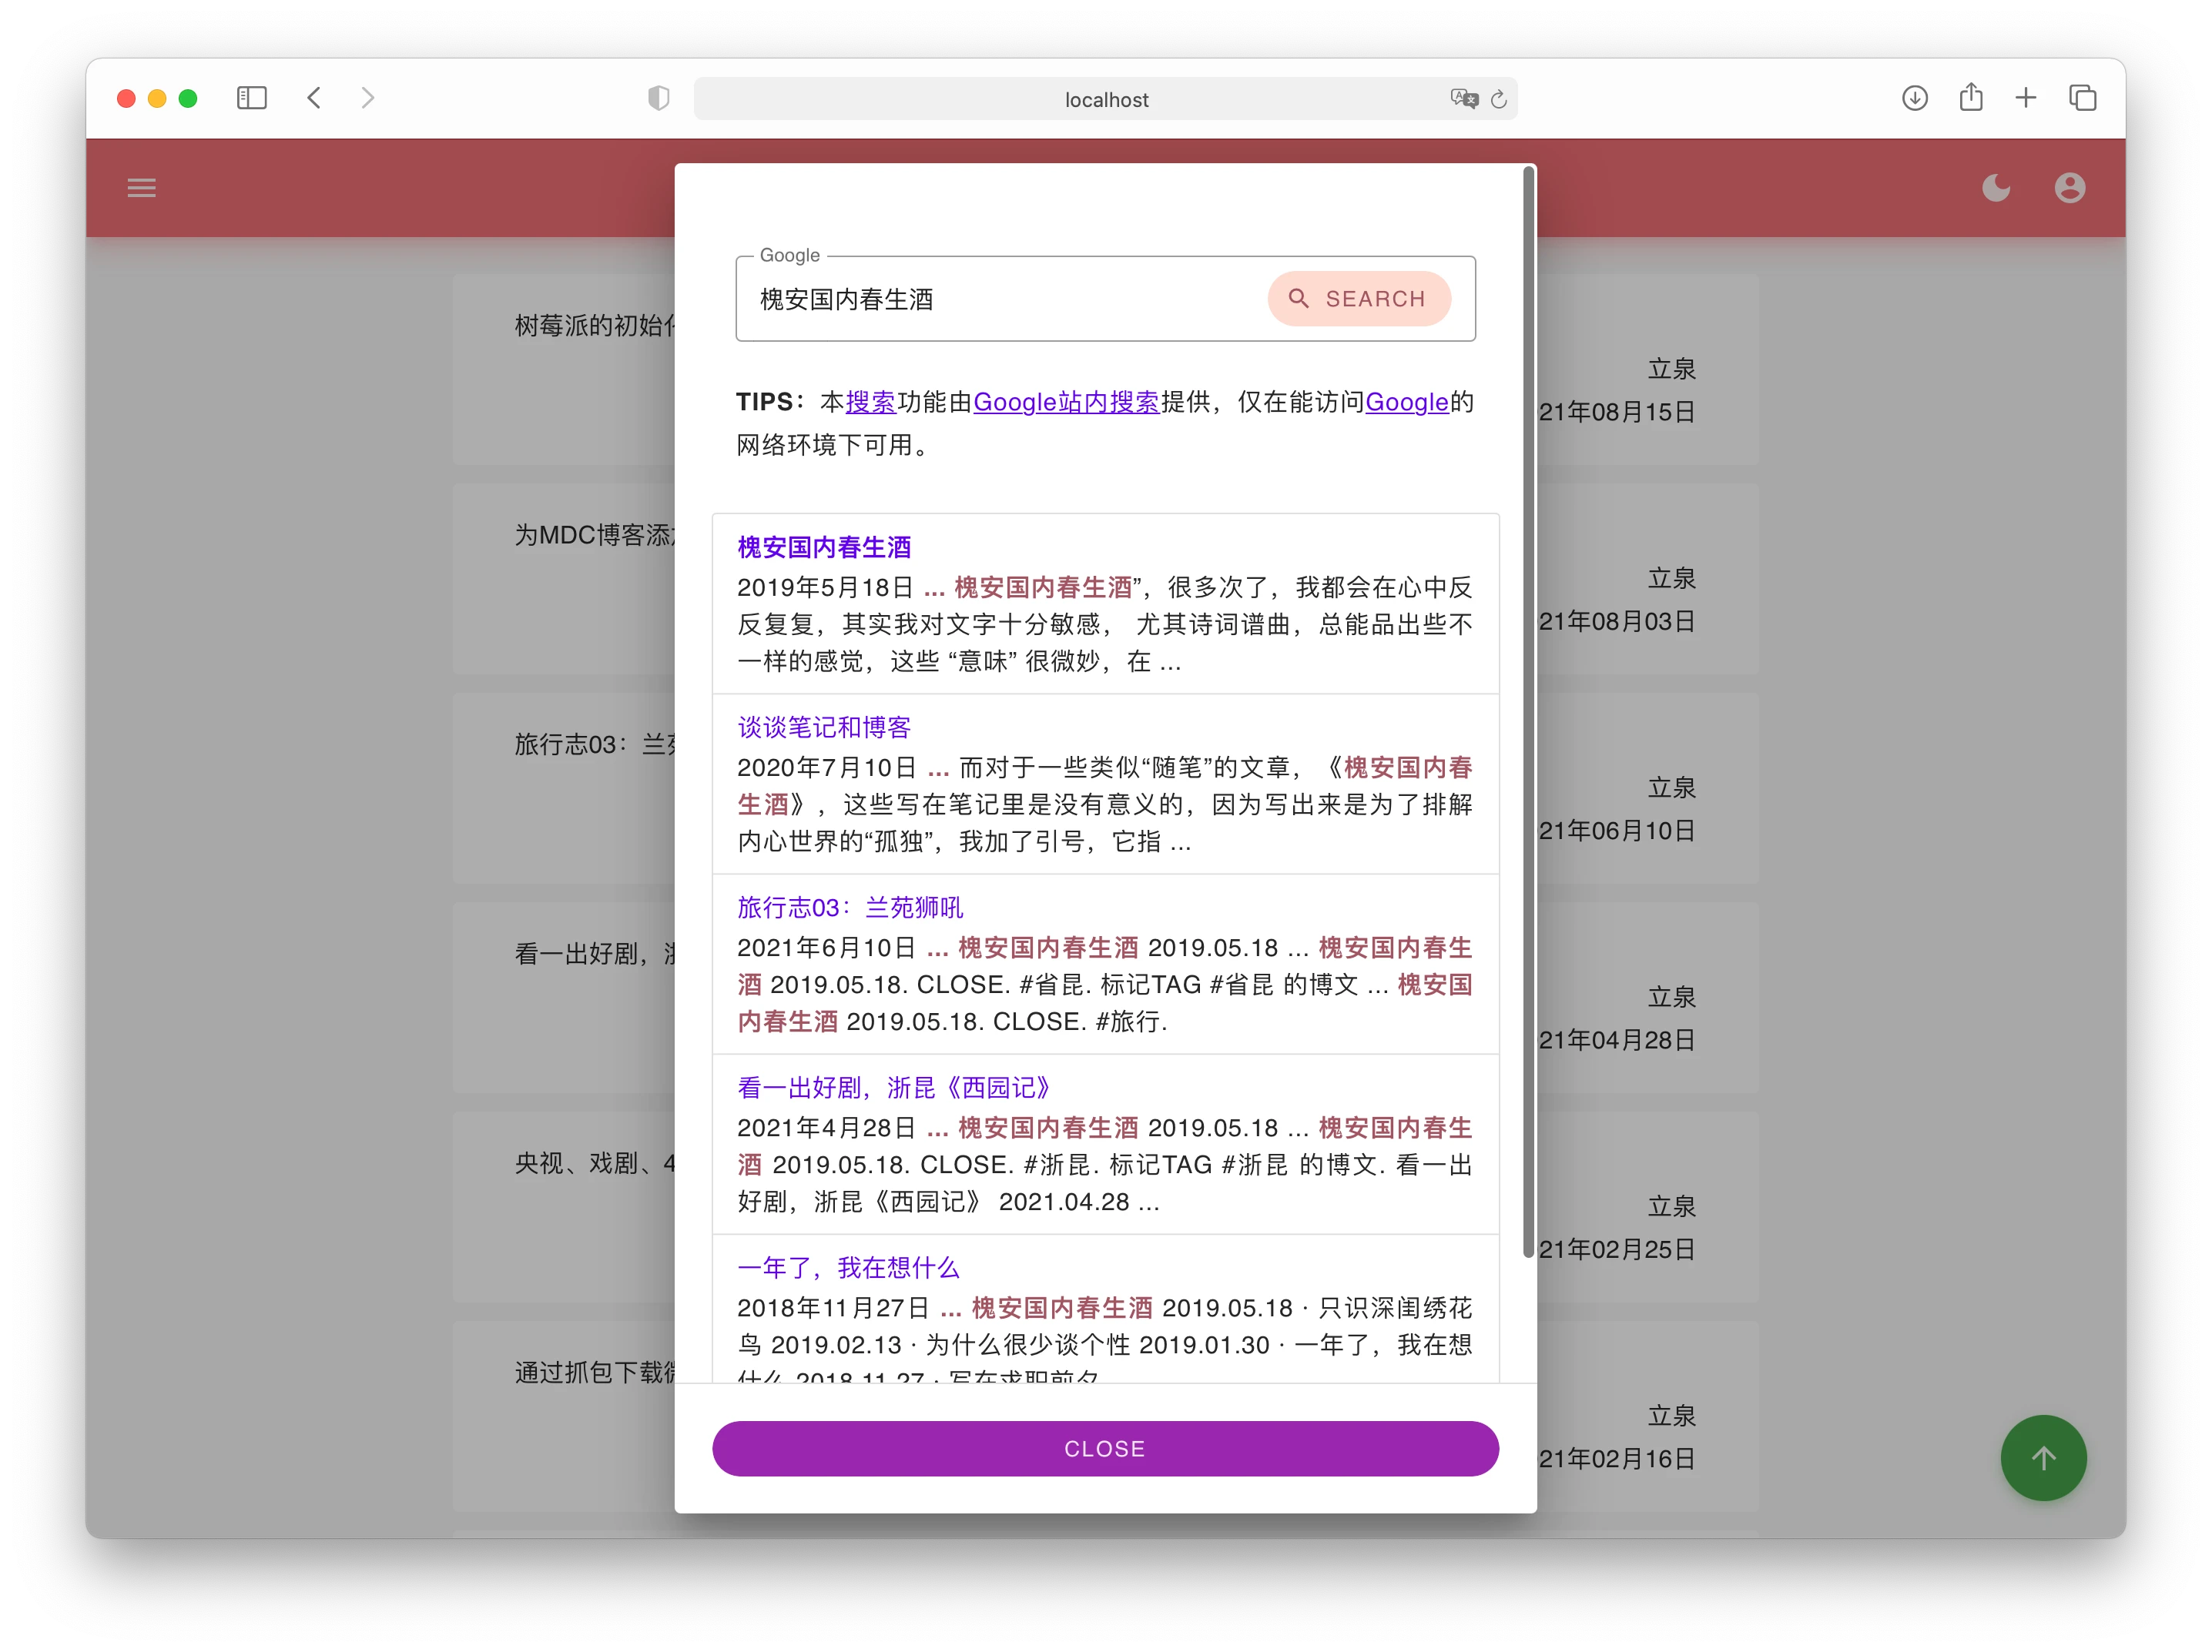Open the hamburger navigation menu
Image resolution: width=2212 pixels, height=1652 pixels.
click(141, 188)
